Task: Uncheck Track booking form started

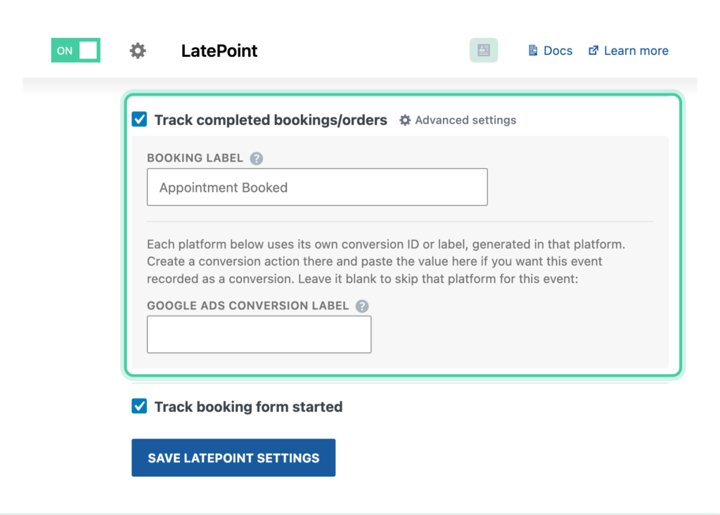Action: pyautogui.click(x=139, y=406)
